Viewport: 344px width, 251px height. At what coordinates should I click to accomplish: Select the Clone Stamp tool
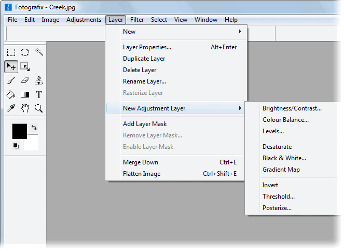[x=38, y=80]
